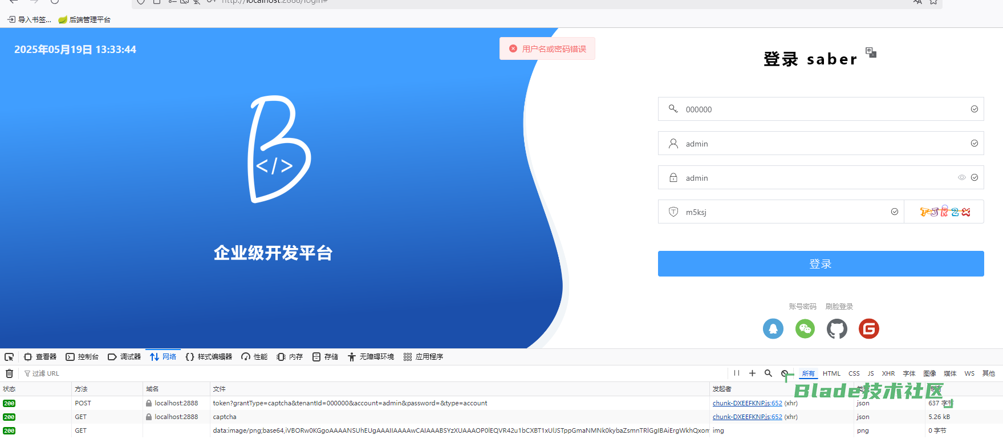Click the user icon in username field
Viewport: 1003px width, 443px height.
tap(673, 143)
